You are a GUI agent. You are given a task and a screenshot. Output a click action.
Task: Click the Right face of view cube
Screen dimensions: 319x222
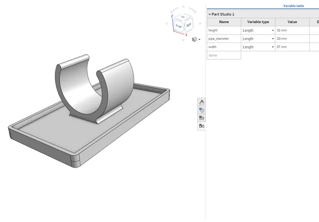[x=188, y=25]
